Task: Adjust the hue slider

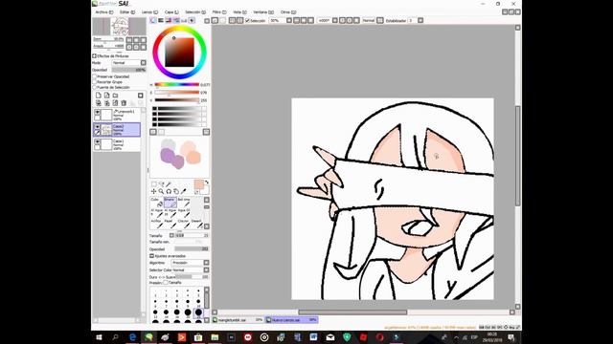Action: [x=176, y=85]
